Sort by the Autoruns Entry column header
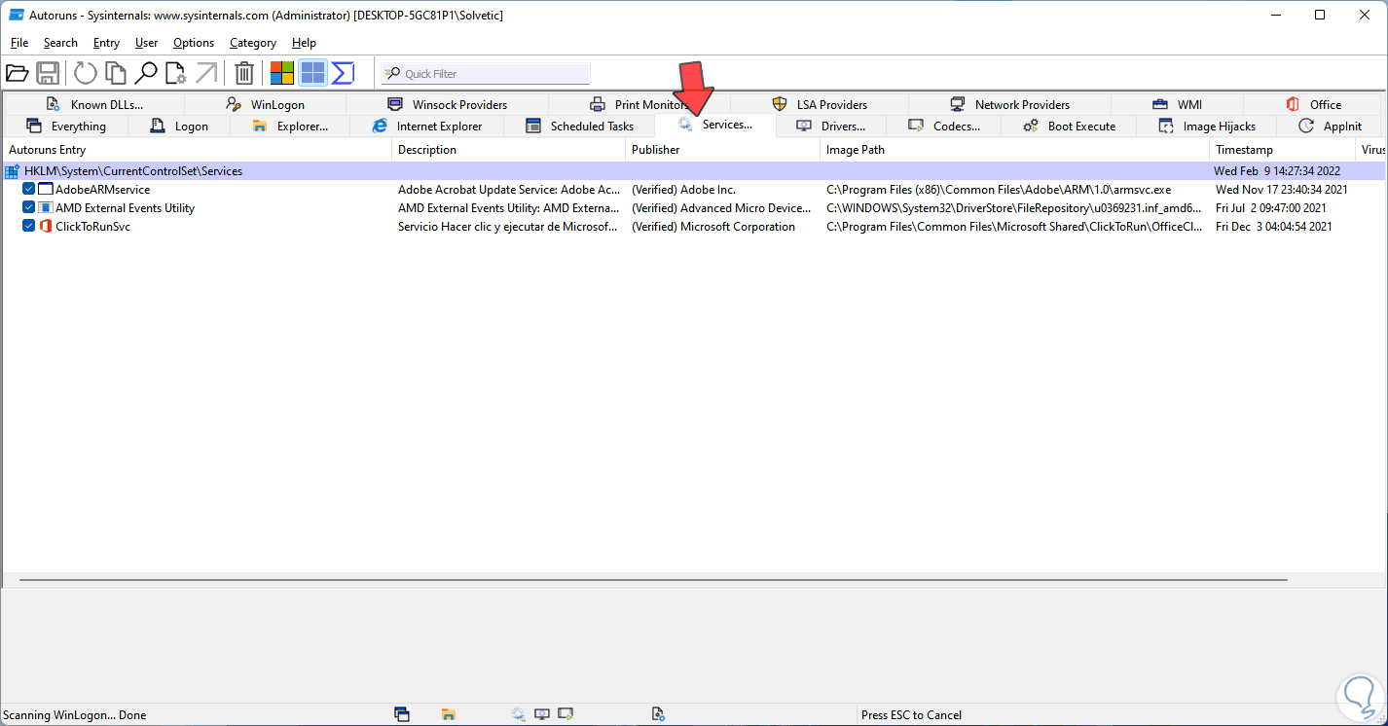The width and height of the screenshot is (1388, 726). pos(198,150)
